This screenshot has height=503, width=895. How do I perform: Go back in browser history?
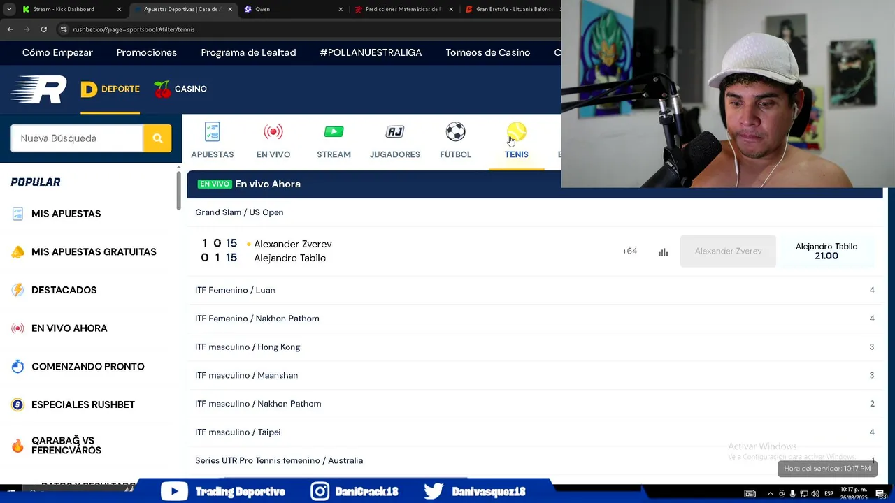click(x=10, y=29)
